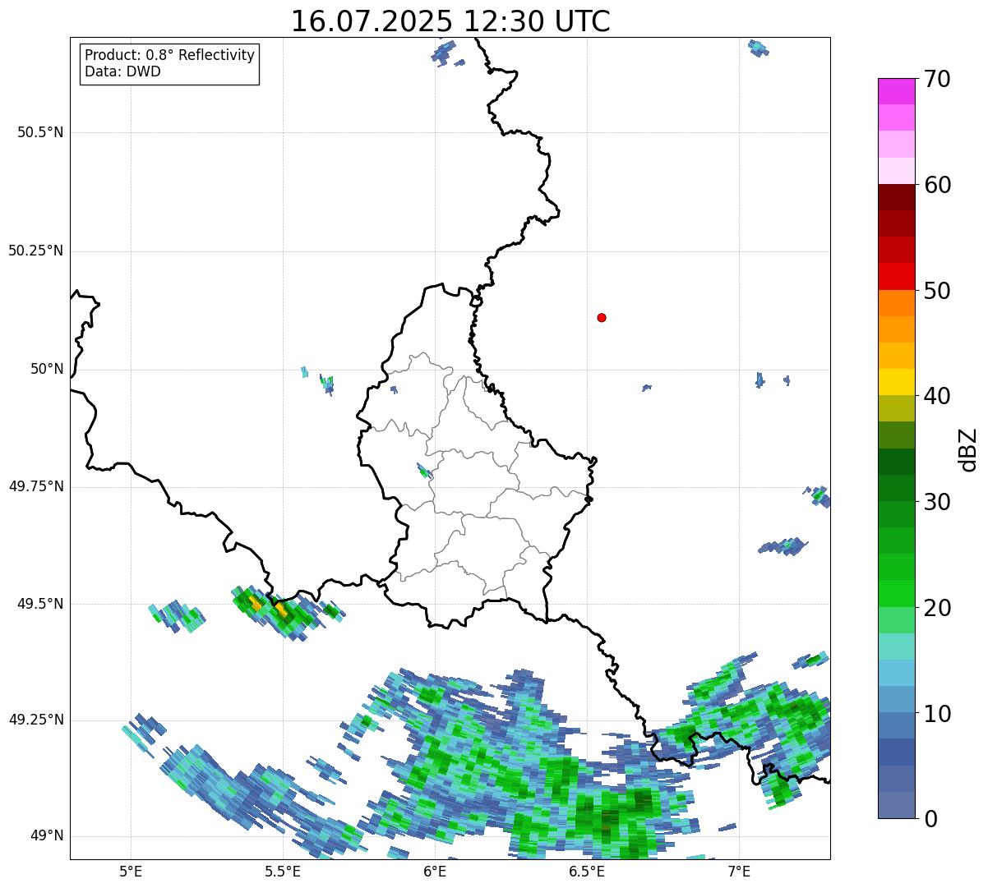Click the colorbar tick label 60
This screenshot has width=988, height=888.
pos(938,185)
